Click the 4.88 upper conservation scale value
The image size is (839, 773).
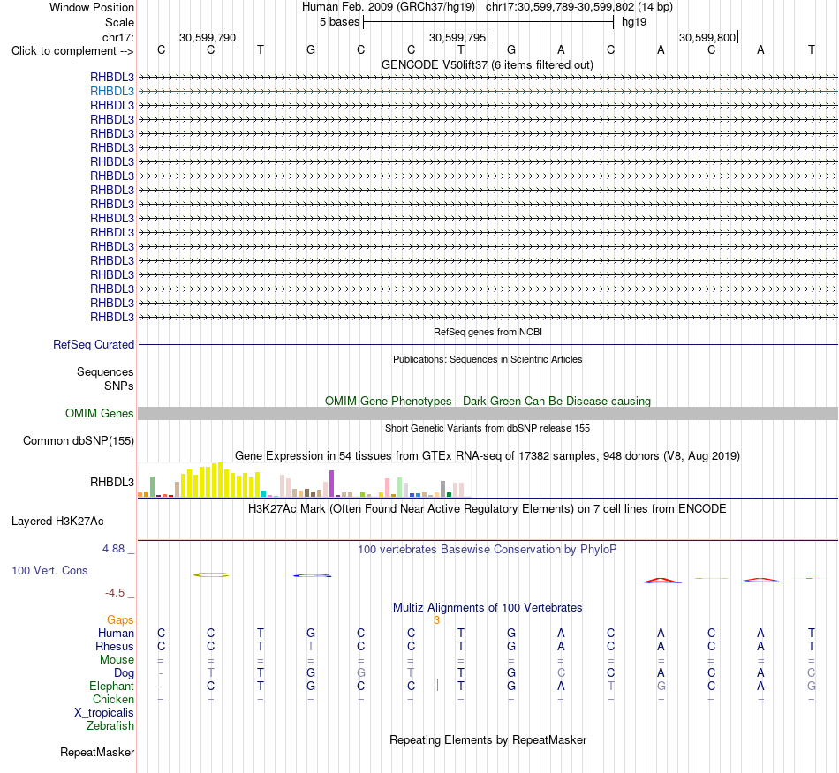[113, 549]
